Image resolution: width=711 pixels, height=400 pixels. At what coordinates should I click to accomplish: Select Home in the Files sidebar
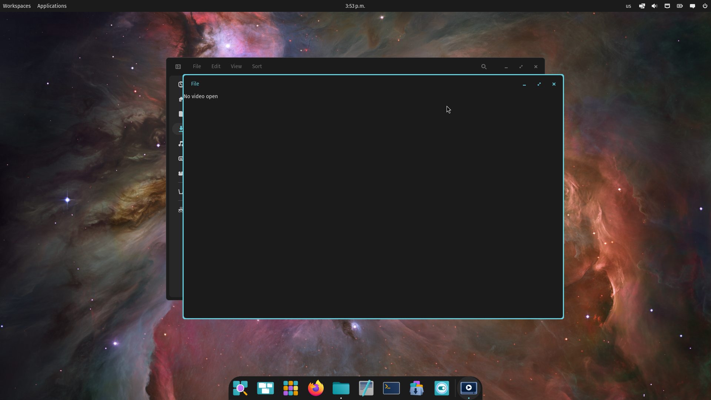[180, 99]
